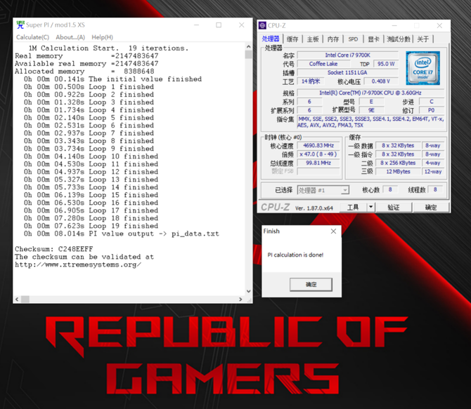
Task: Click the 'Coffee Lake' code name field
Action: pos(323,64)
